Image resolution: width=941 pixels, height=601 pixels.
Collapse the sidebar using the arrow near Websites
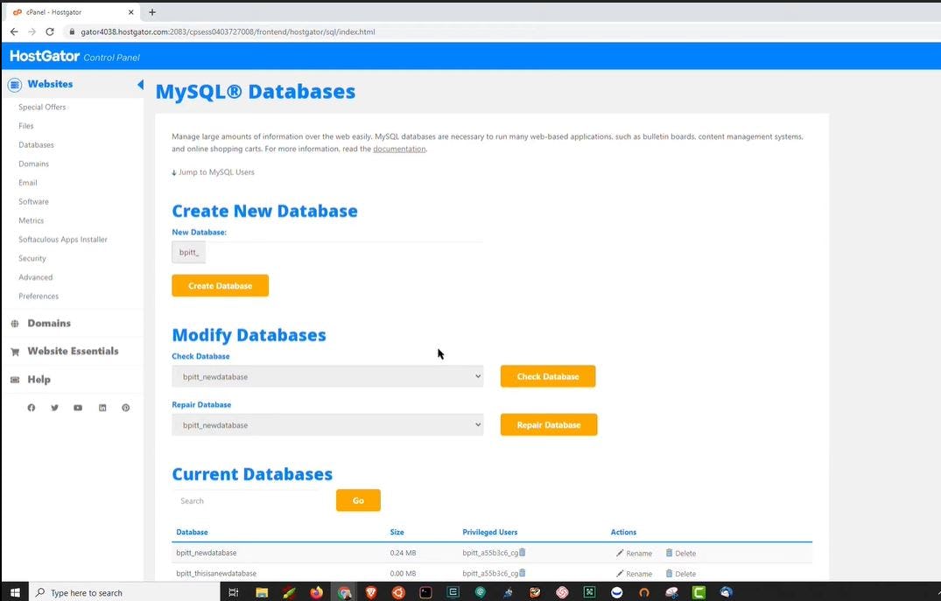pos(140,84)
